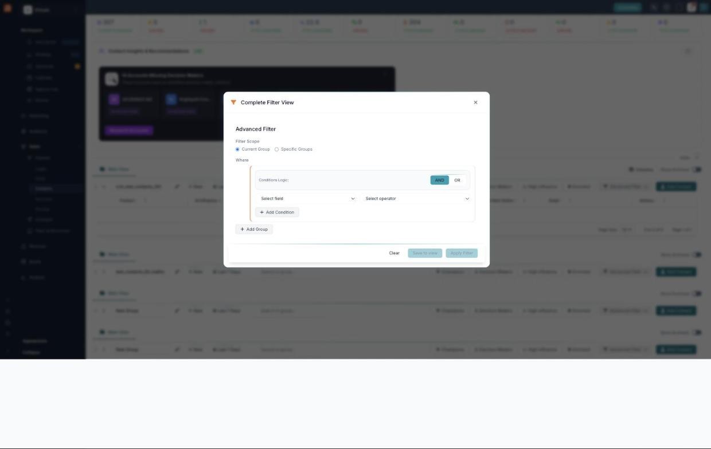Close the Complete Filter View dialog
The width and height of the screenshot is (711, 449).
(475, 103)
